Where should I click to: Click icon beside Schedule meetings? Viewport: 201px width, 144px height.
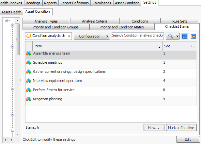pyautogui.click(x=28, y=62)
